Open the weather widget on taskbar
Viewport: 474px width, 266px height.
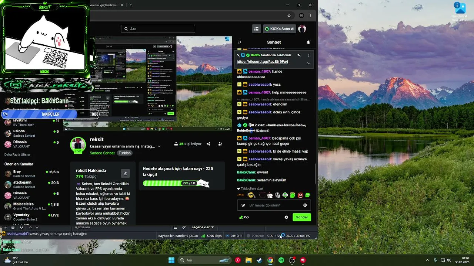pyautogui.click(x=16, y=260)
